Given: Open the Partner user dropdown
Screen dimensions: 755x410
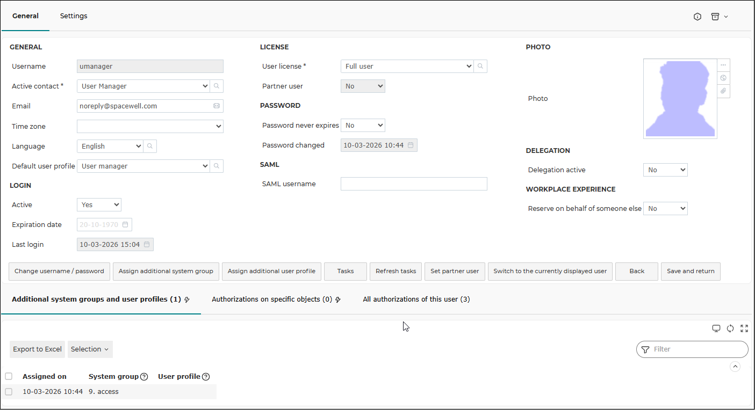Looking at the screenshot, I should [363, 86].
